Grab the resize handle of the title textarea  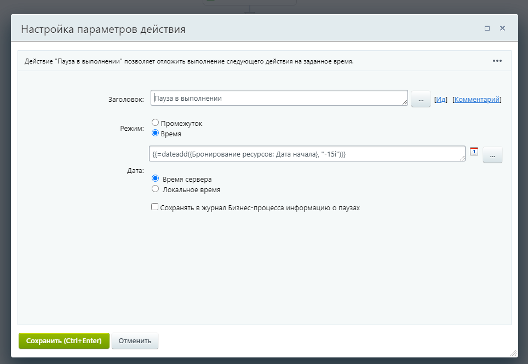click(x=405, y=103)
